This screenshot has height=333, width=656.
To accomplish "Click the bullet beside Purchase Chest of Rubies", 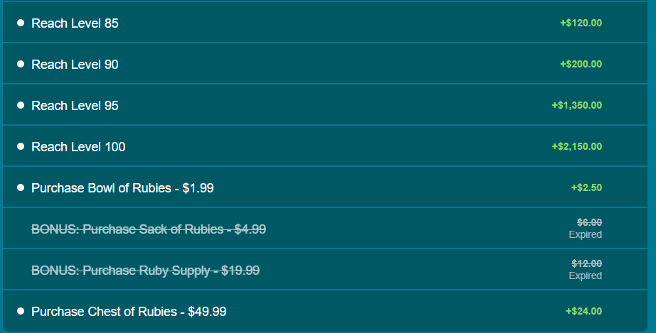I will pos(21,312).
